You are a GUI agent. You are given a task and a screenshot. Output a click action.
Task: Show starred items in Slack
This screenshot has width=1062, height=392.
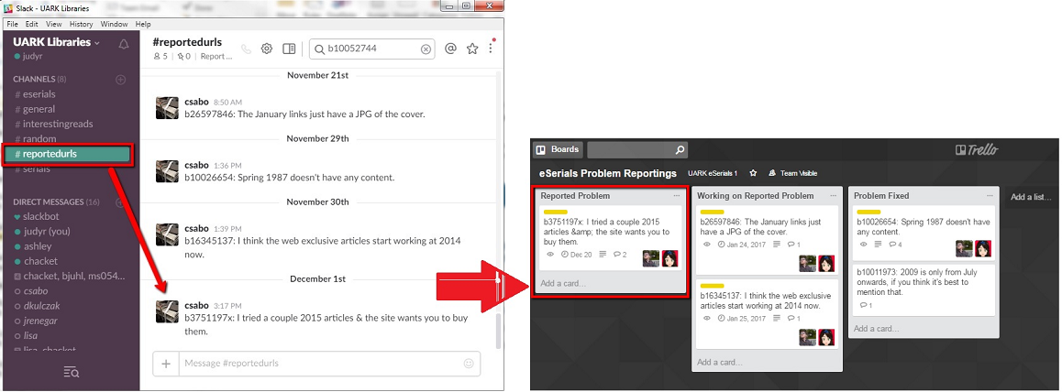pyautogui.click(x=472, y=49)
